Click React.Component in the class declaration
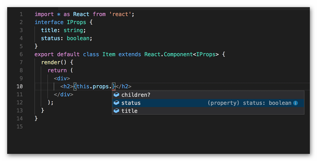 [169, 54]
